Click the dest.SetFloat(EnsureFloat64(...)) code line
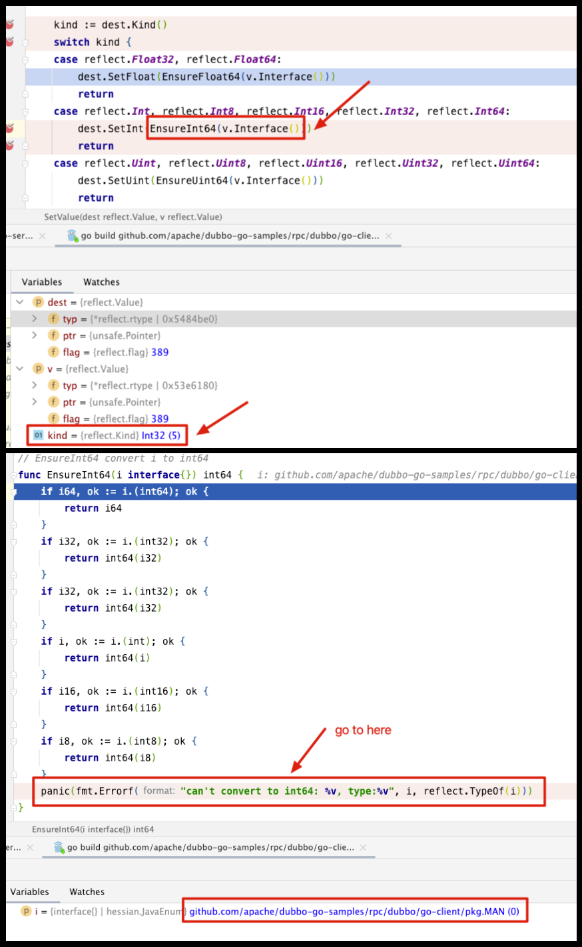The height and width of the screenshot is (947, 582). tap(206, 77)
